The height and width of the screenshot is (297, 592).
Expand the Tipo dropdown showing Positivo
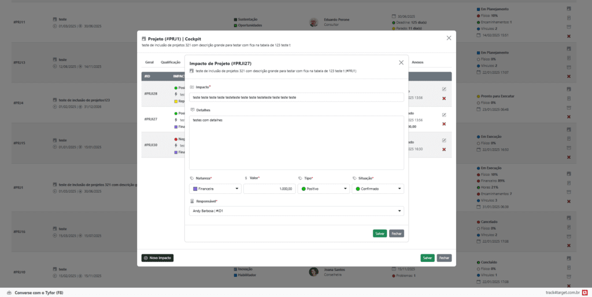(323, 189)
